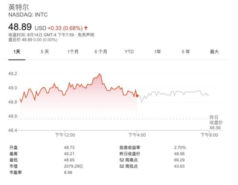
Task: Open the 免责声明 disclaimer link
Action: pos(86,35)
